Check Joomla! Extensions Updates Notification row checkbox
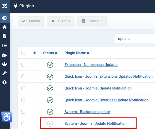 pyautogui.click(x=23, y=76)
